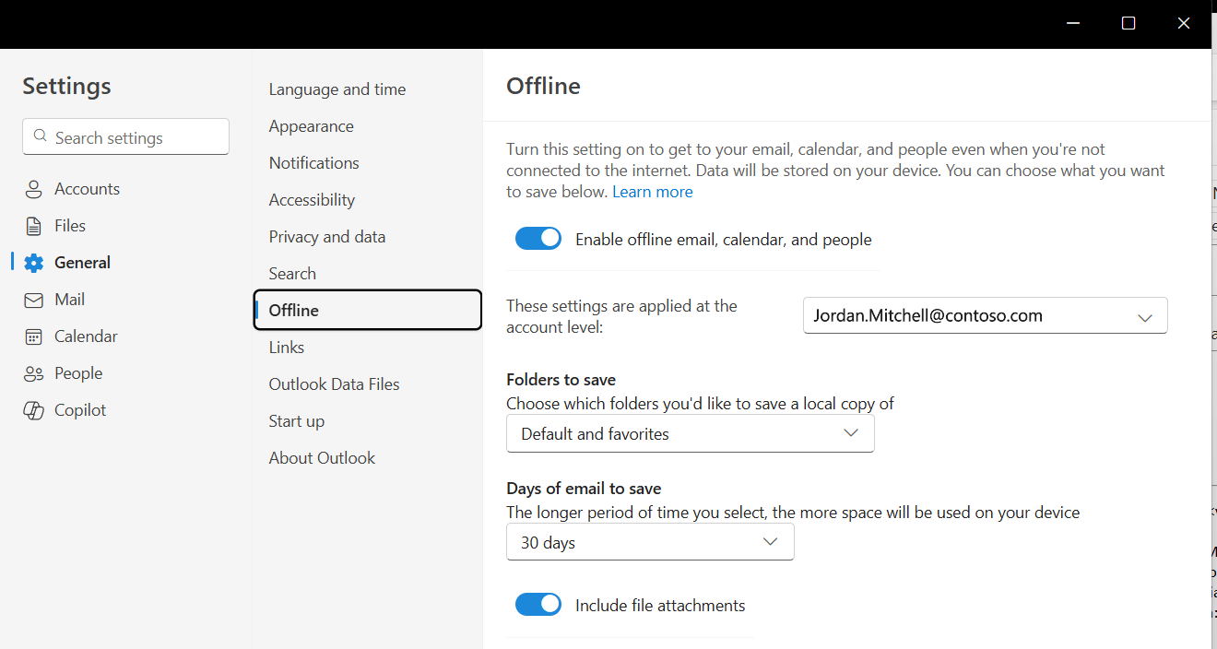Click inside the Search settings field
The width and height of the screenshot is (1217, 649).
tap(124, 136)
